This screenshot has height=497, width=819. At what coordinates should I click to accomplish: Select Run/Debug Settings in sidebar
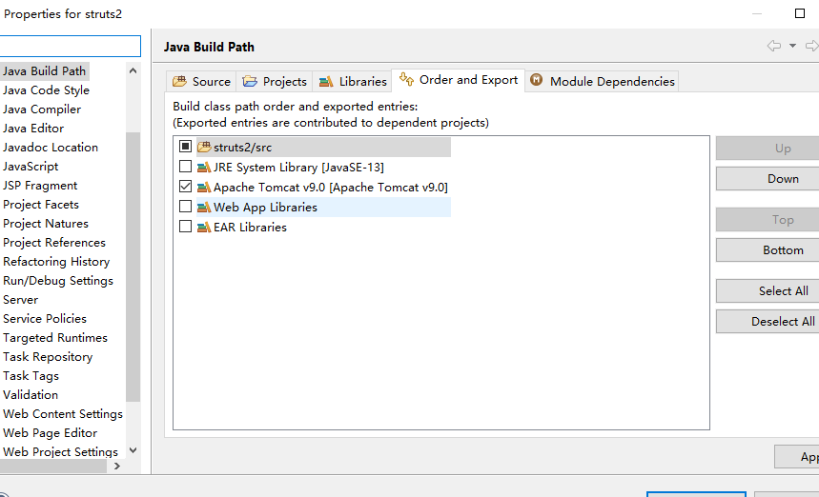[x=58, y=281]
